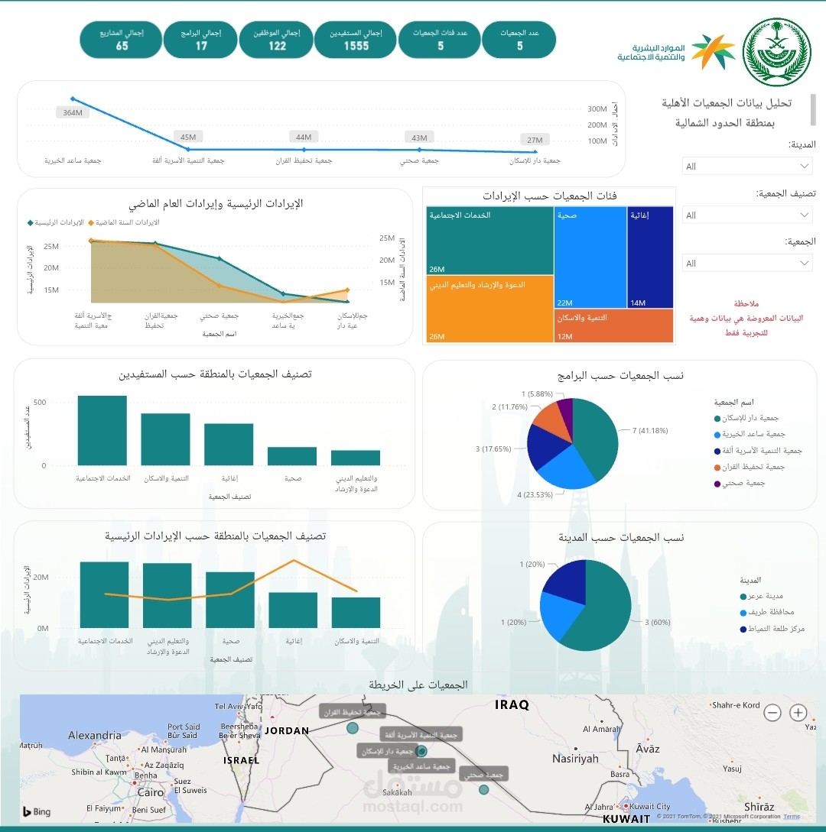Click the 364M data point on the line chart
Image resolution: width=826 pixels, height=832 pixels.
coord(73,99)
